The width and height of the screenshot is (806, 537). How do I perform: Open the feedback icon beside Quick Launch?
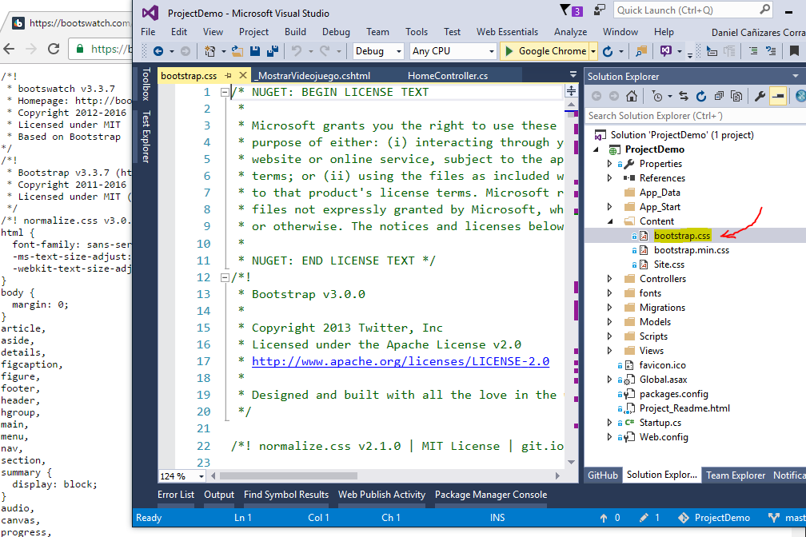pyautogui.click(x=600, y=10)
